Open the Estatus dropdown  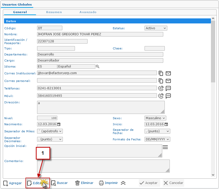coord(156,28)
